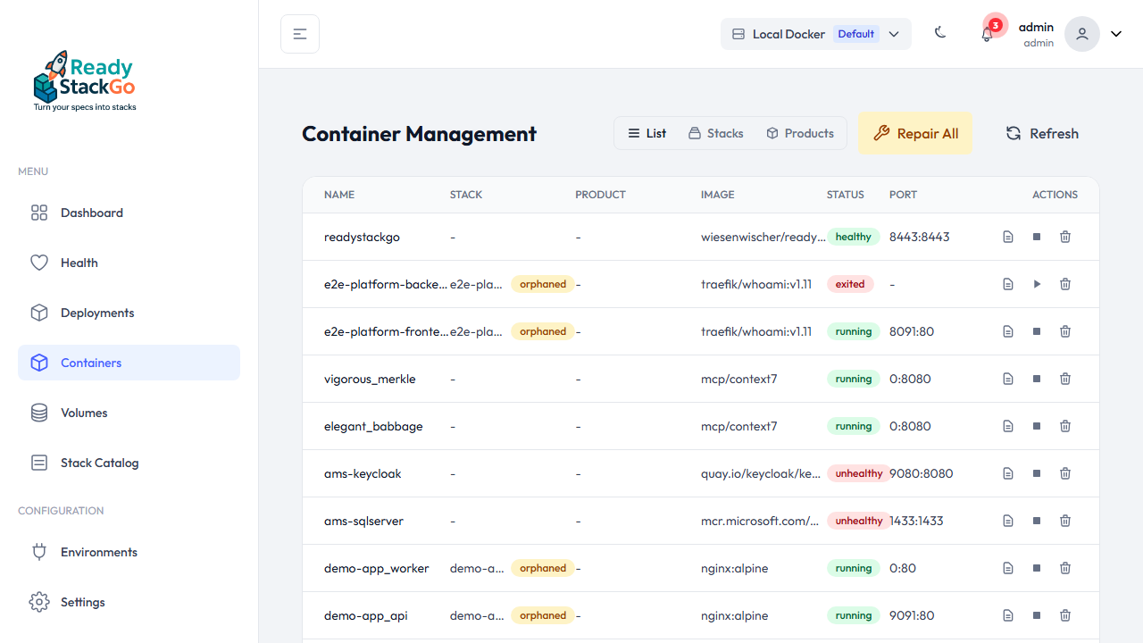Viewport: 1143px width, 643px height.
Task: Toggle the sidebar collapse hamburger button
Action: coord(299,33)
